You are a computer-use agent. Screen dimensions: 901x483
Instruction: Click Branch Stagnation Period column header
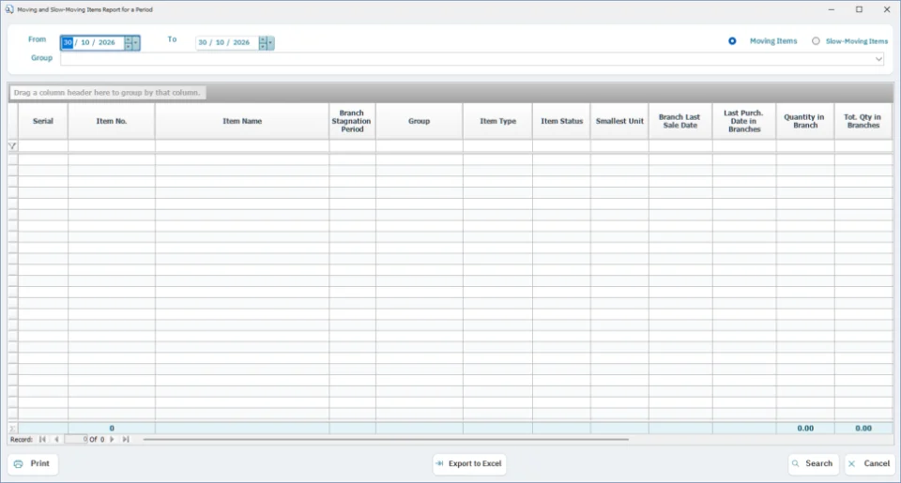click(x=352, y=121)
